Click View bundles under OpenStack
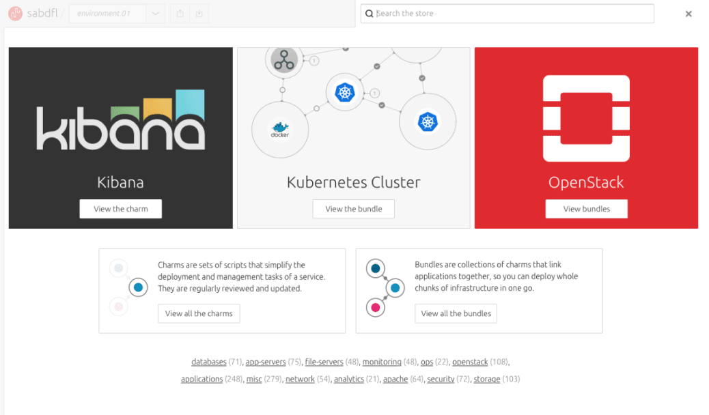709x415 pixels. coord(587,209)
